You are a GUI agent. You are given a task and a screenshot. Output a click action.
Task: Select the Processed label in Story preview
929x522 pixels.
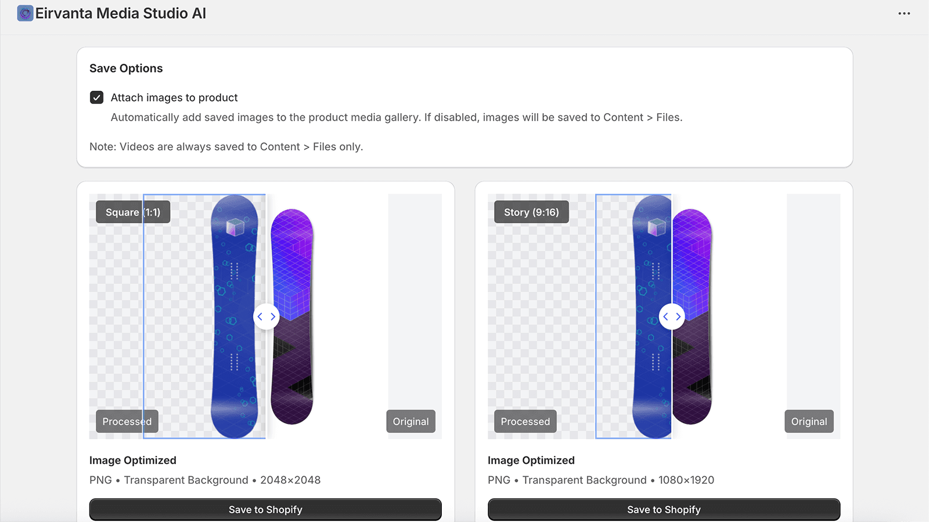tap(525, 422)
